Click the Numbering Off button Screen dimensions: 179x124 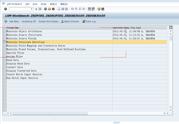[29, 21]
